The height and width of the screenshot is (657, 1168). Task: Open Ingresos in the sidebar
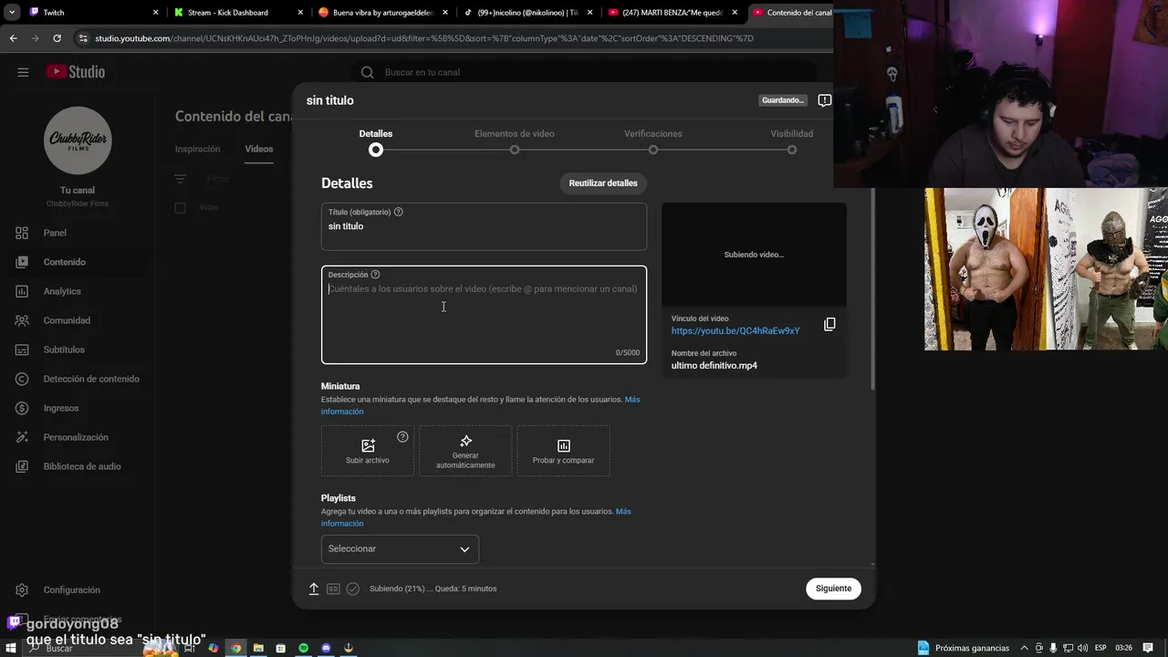pos(61,408)
